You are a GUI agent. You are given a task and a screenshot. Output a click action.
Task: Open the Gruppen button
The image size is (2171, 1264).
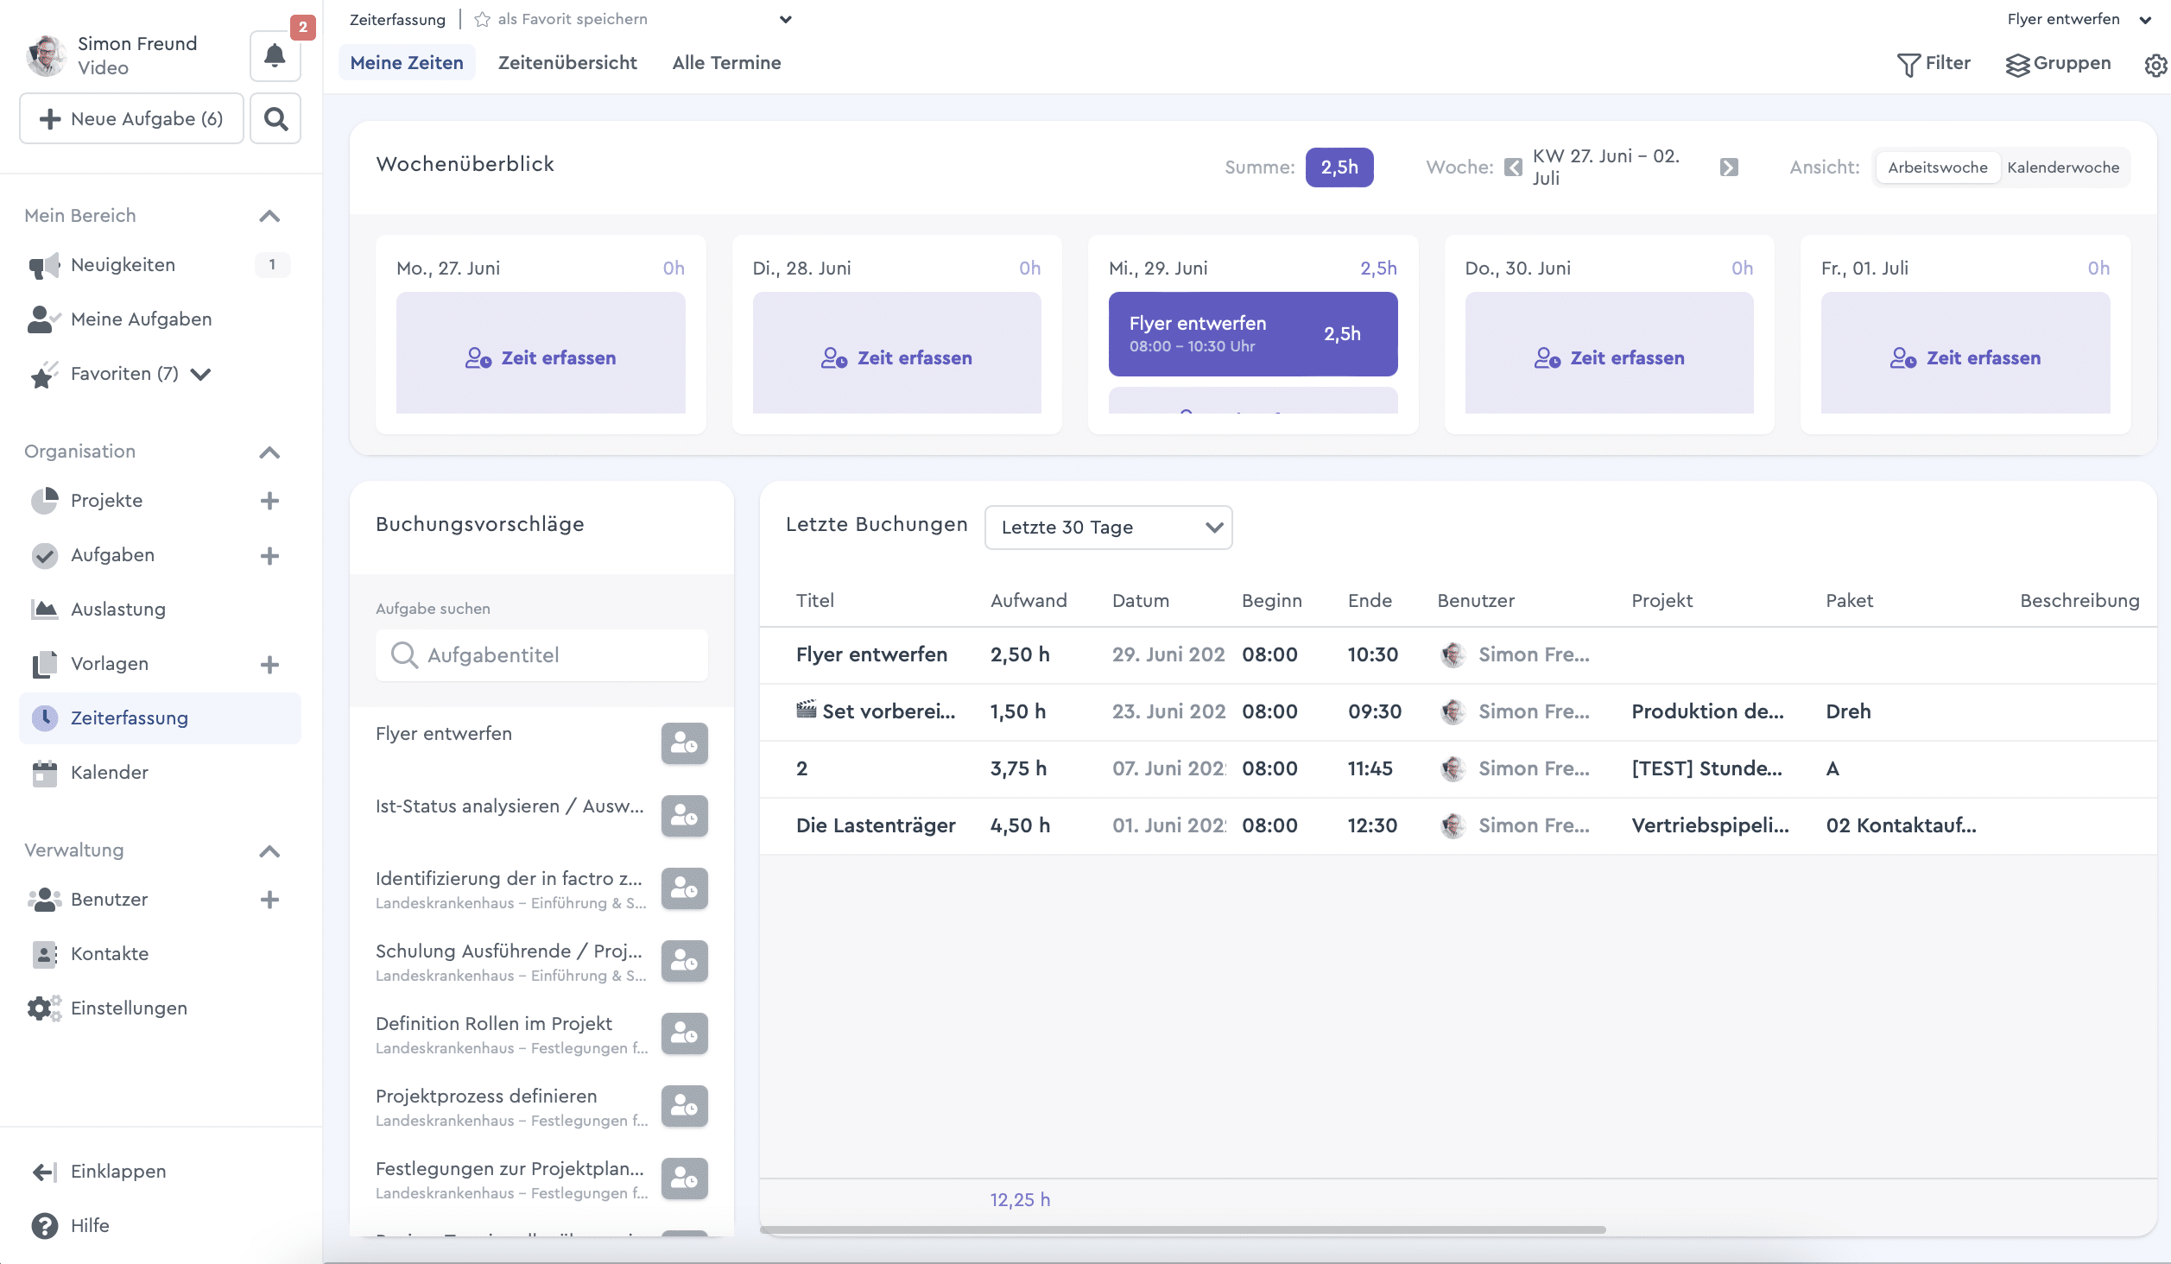[2058, 64]
